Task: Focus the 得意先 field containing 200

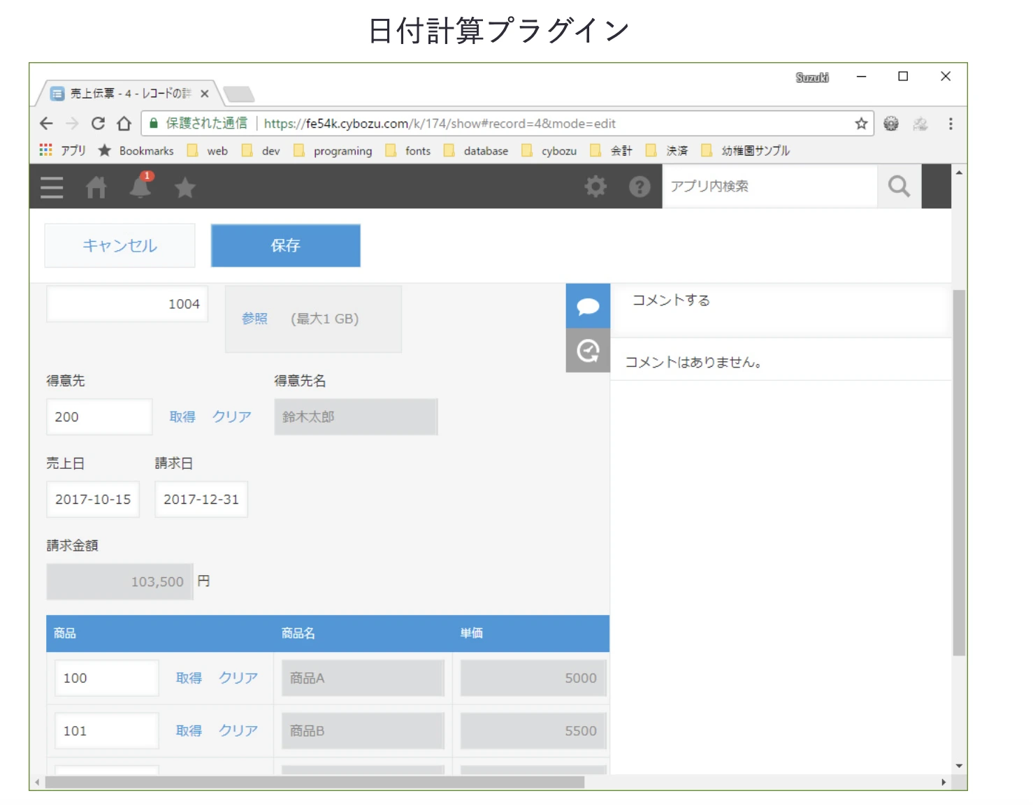Action: click(99, 416)
